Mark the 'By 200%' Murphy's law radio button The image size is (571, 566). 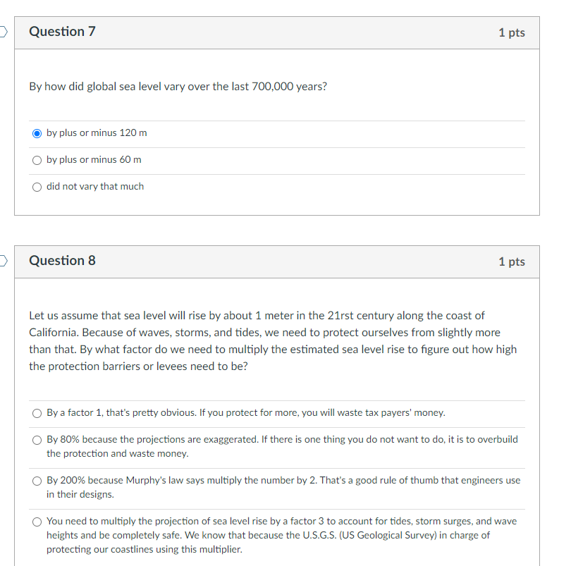coord(37,481)
